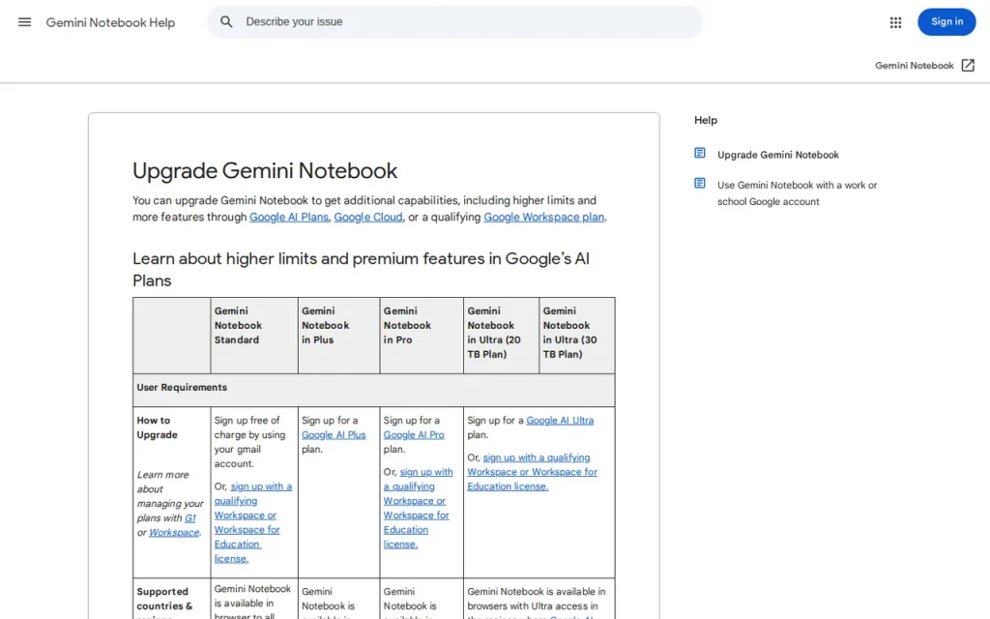The height and width of the screenshot is (619, 990).
Task: Open the Gemini Notebook Help home title
Action: 110,23
